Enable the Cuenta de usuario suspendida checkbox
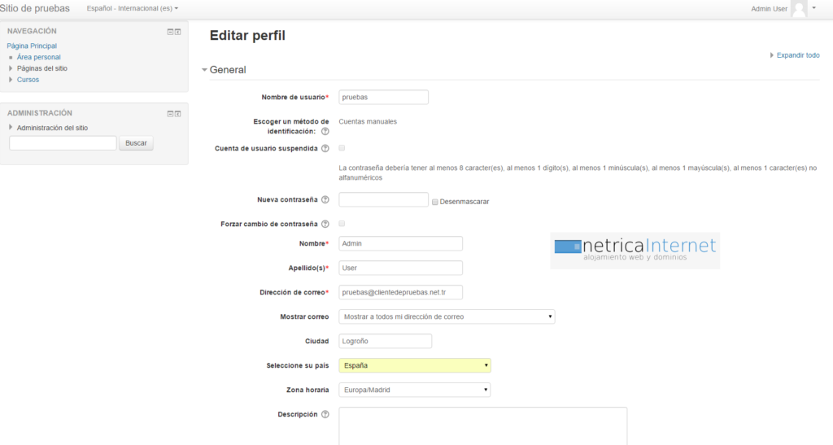The height and width of the screenshot is (445, 833). pyautogui.click(x=342, y=148)
